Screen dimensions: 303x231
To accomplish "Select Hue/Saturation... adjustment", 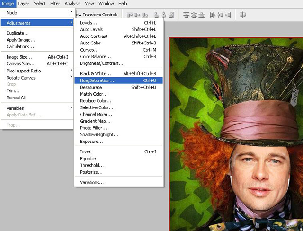I will [119, 80].
